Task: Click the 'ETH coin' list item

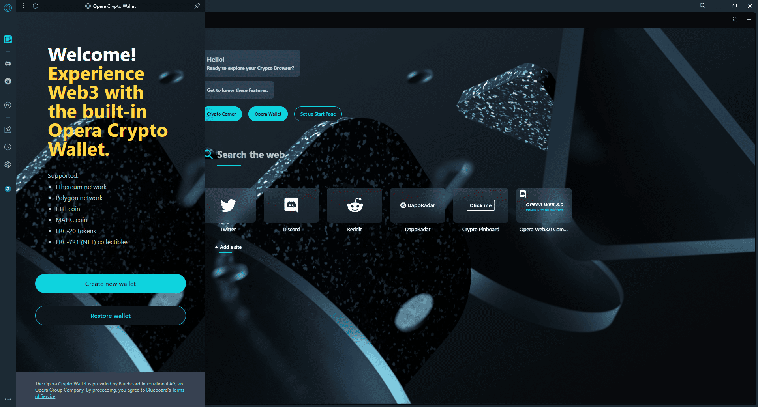Action: [x=68, y=209]
